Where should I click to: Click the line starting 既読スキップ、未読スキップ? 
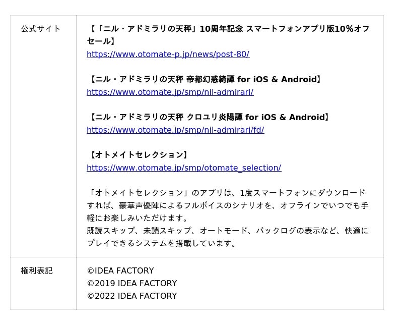point(228,231)
